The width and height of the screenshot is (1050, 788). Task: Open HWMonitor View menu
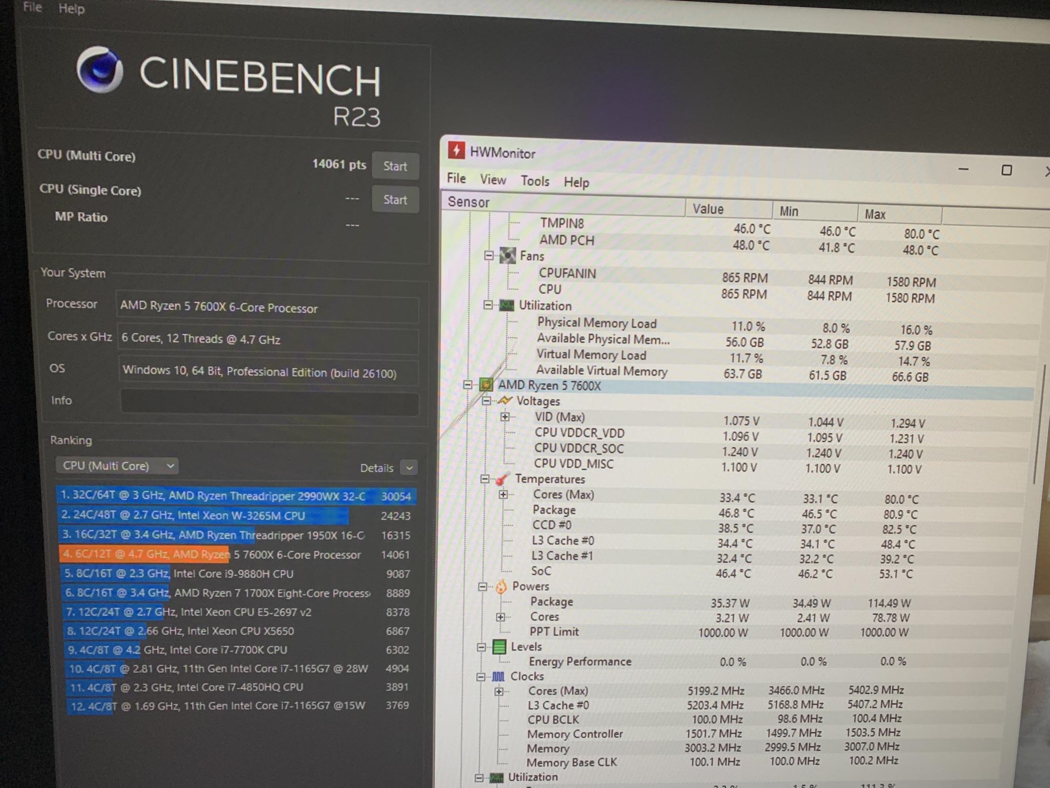(493, 180)
